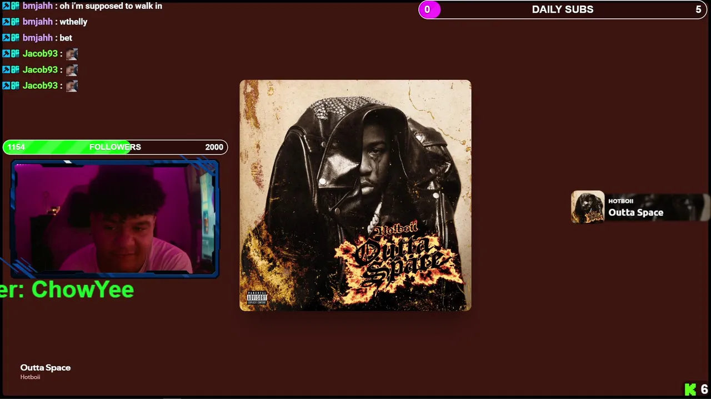The height and width of the screenshot is (399, 711).
Task: Click the Outta Space album cover art
Action: point(355,195)
